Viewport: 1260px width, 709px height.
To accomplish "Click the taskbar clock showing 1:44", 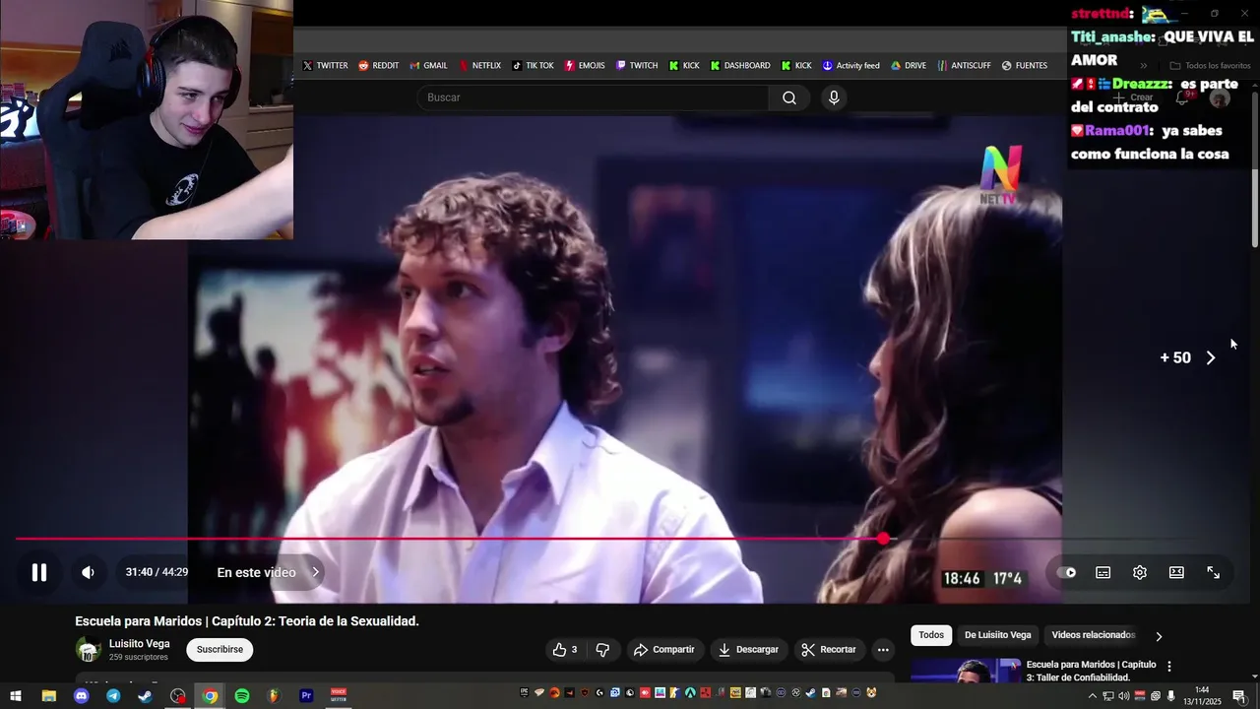I will (x=1202, y=695).
